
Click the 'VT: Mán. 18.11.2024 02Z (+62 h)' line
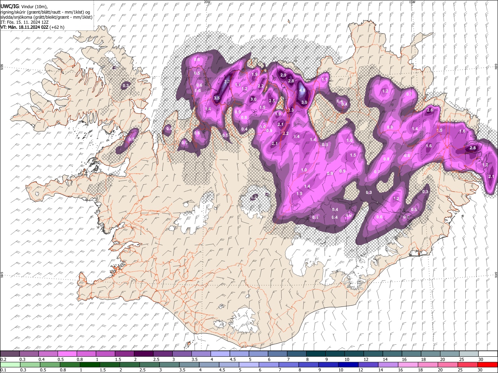(33, 27)
